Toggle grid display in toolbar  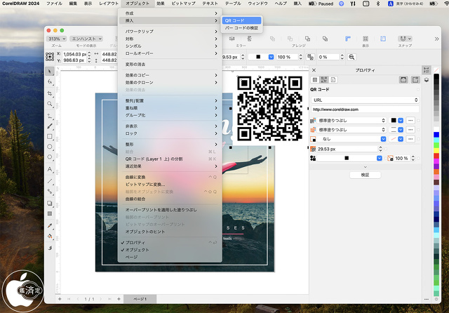click(366, 39)
